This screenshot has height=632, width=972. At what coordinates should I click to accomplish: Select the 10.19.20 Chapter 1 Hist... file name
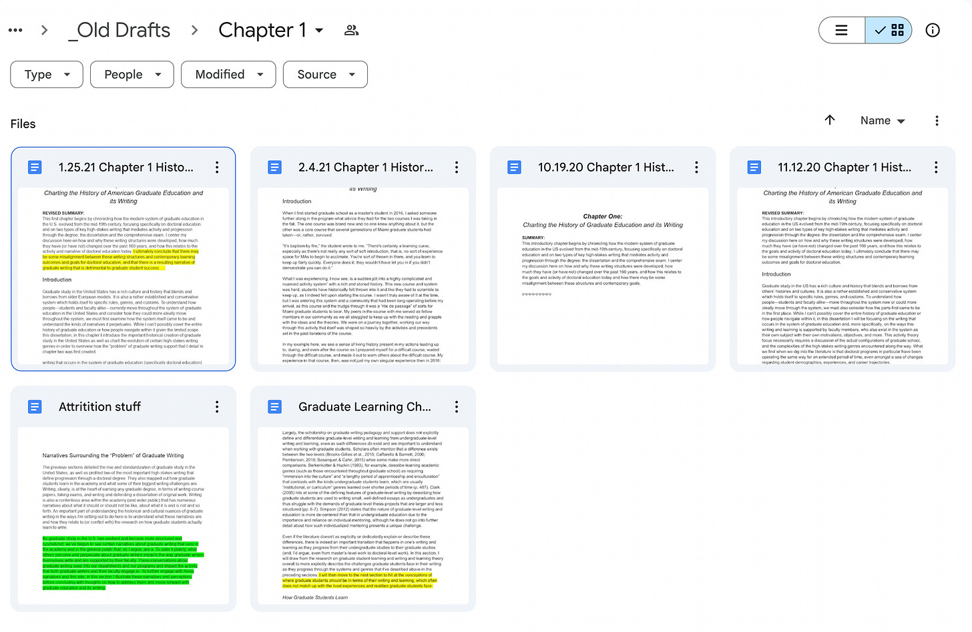pos(606,168)
